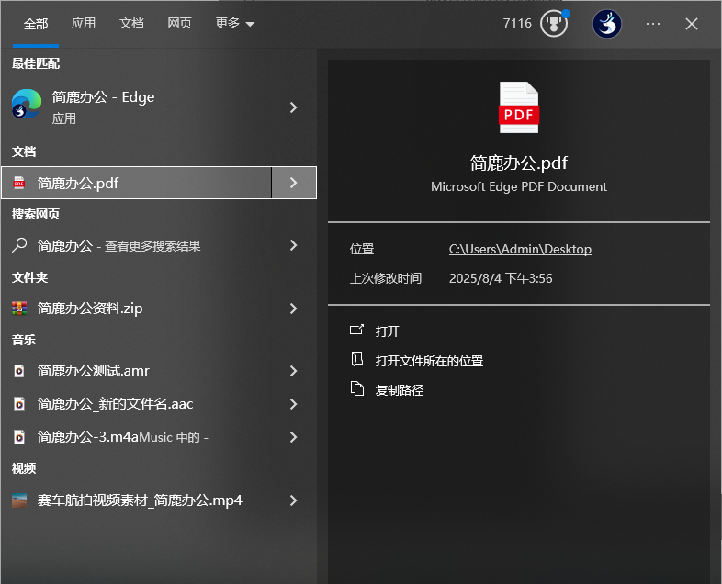Click the audio icon for 简鹿办公测试.amr
722x584 pixels.
pos(19,370)
